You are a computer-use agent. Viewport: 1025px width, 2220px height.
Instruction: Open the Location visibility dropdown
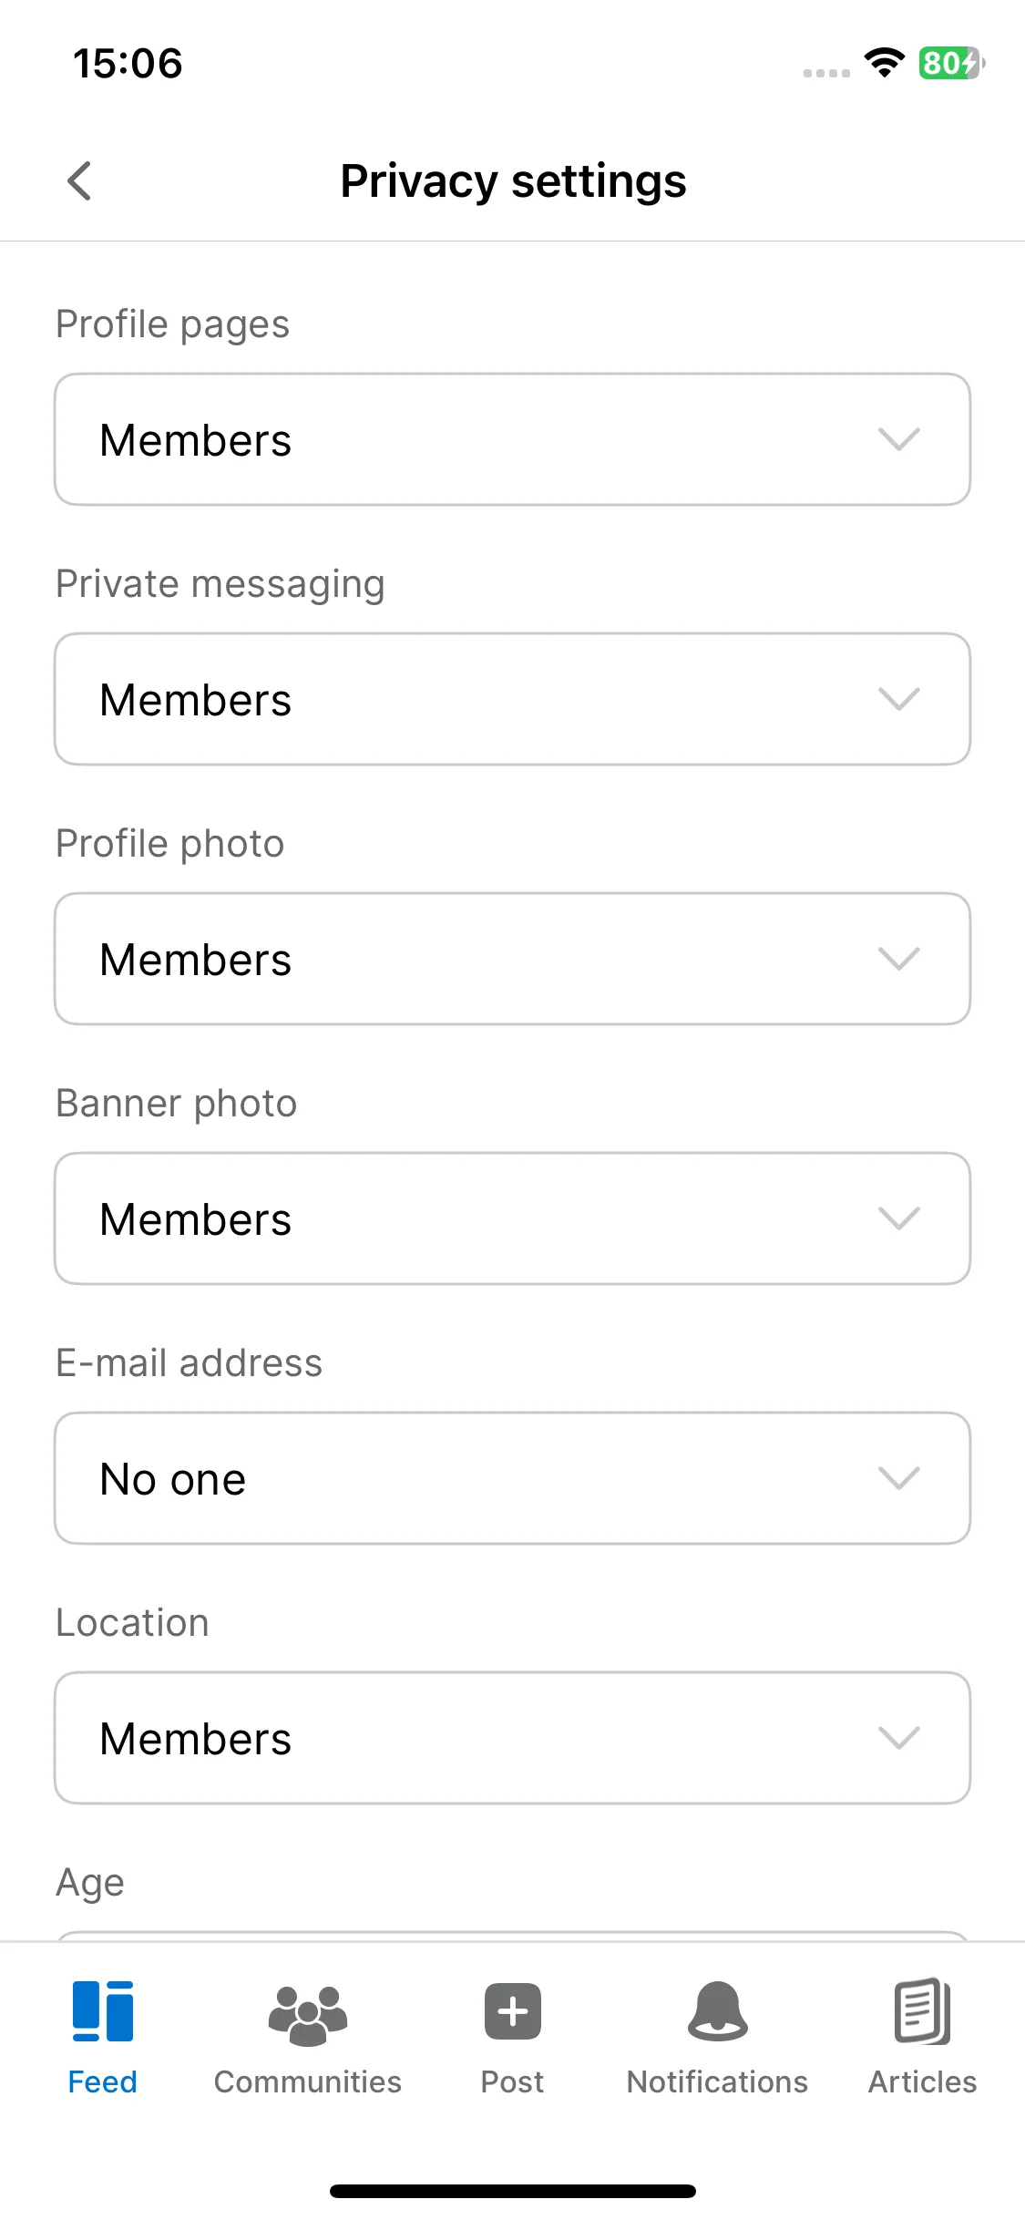click(513, 1738)
